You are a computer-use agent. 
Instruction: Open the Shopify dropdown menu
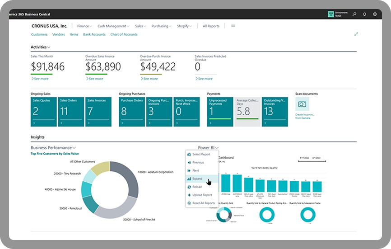tap(184, 26)
